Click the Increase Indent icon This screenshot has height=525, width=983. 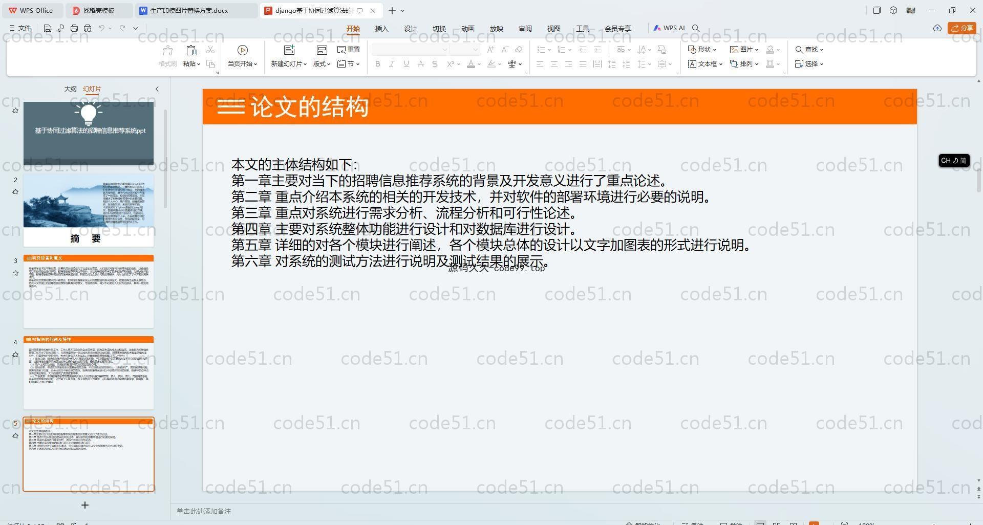[x=597, y=50]
